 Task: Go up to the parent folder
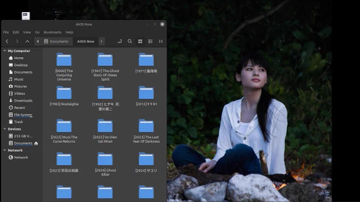click(28, 41)
